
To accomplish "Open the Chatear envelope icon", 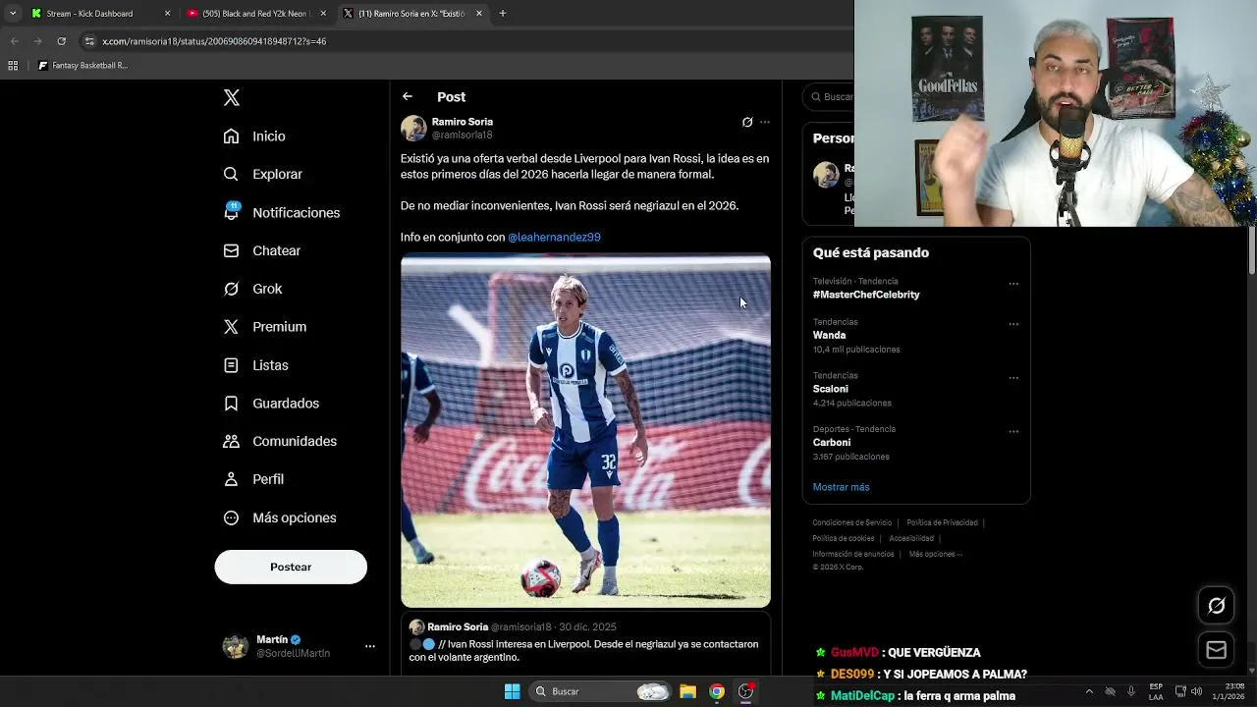I will click(231, 250).
